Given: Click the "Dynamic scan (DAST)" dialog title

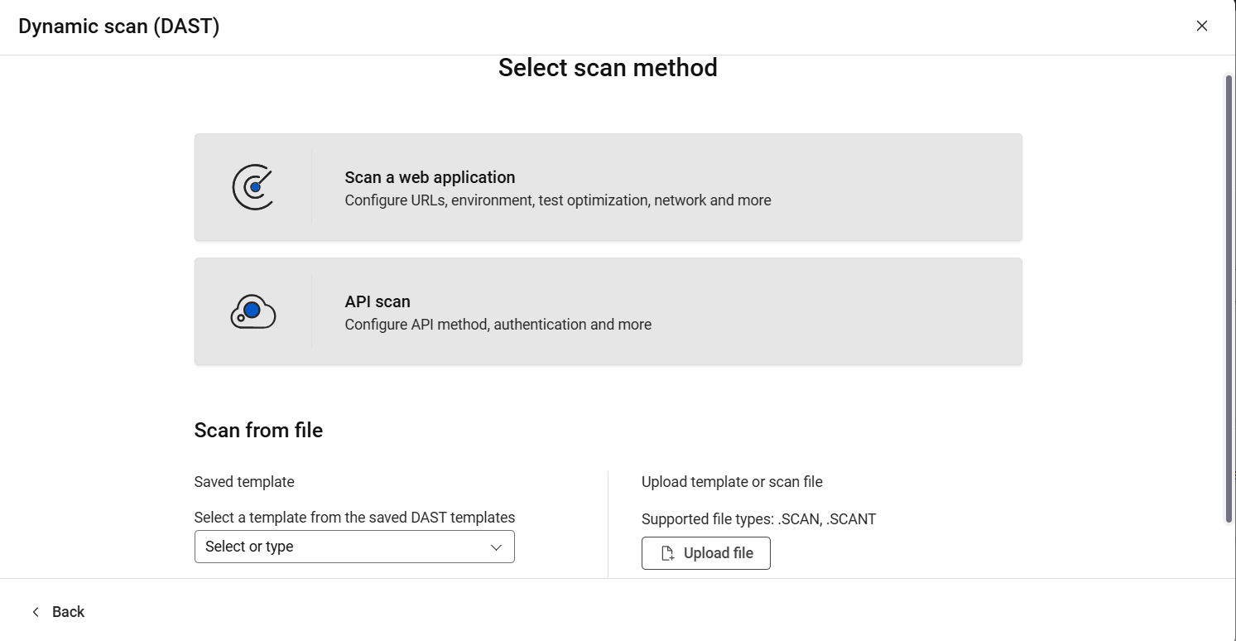Looking at the screenshot, I should [118, 27].
